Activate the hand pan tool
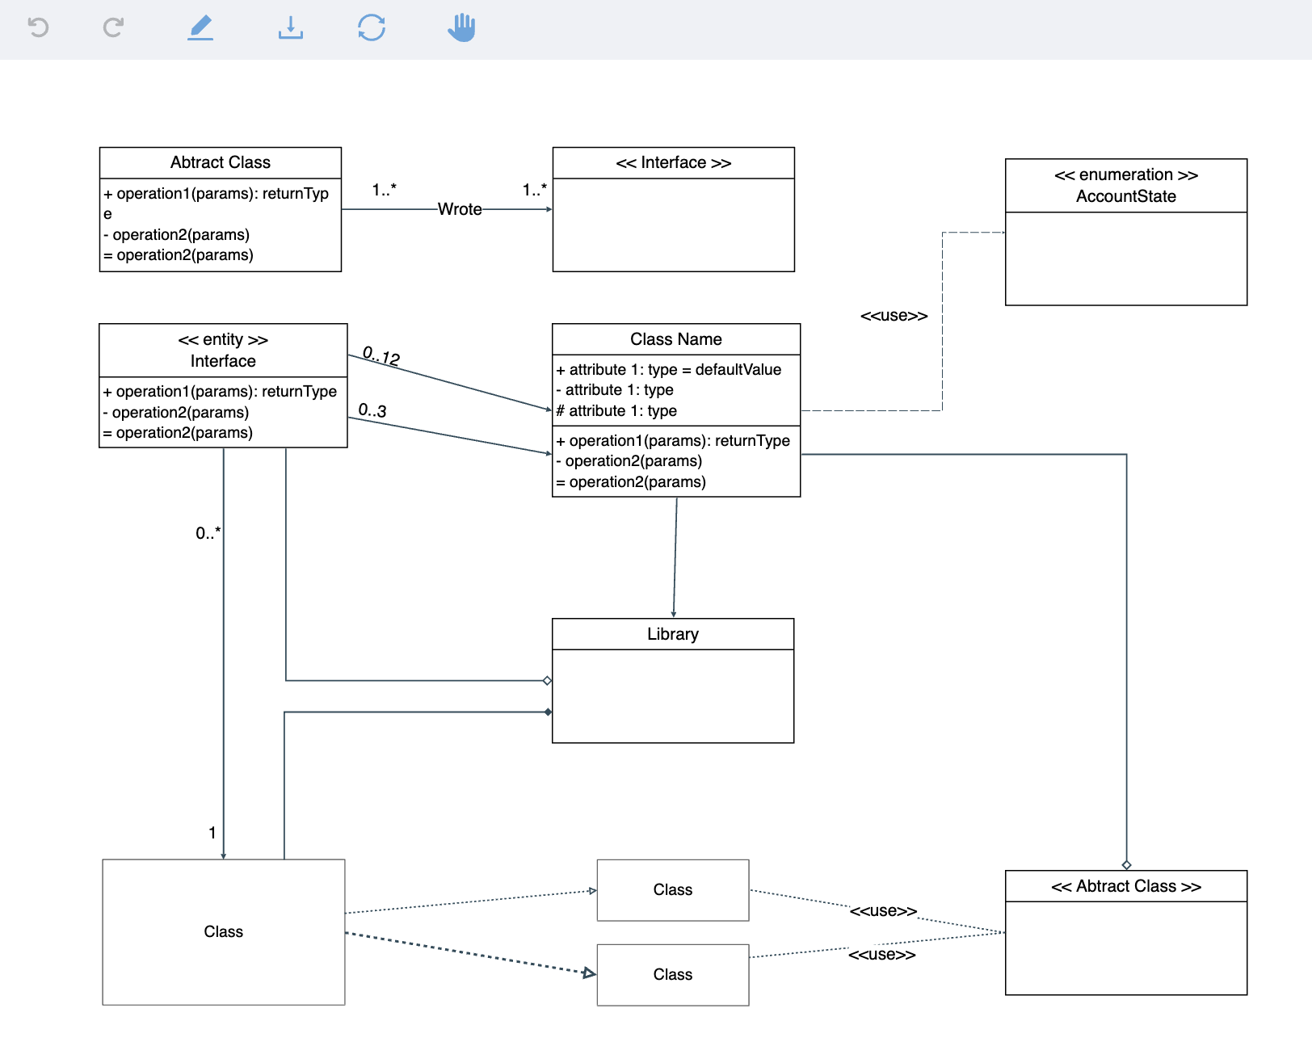This screenshot has width=1312, height=1063. (461, 27)
